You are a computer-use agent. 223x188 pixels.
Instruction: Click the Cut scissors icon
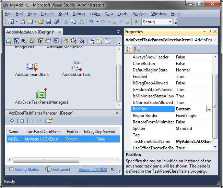[66, 22]
